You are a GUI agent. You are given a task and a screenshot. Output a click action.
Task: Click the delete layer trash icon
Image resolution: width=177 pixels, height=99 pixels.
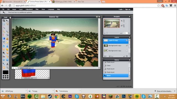(127, 56)
